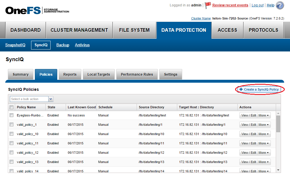Check the valid_policy_1 checkbox

point(12,125)
